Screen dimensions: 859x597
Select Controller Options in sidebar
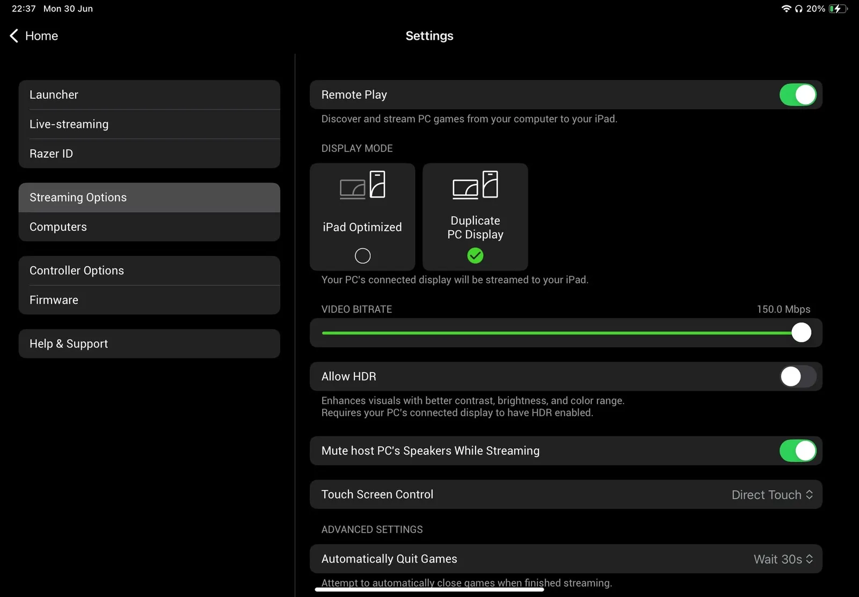pos(149,271)
